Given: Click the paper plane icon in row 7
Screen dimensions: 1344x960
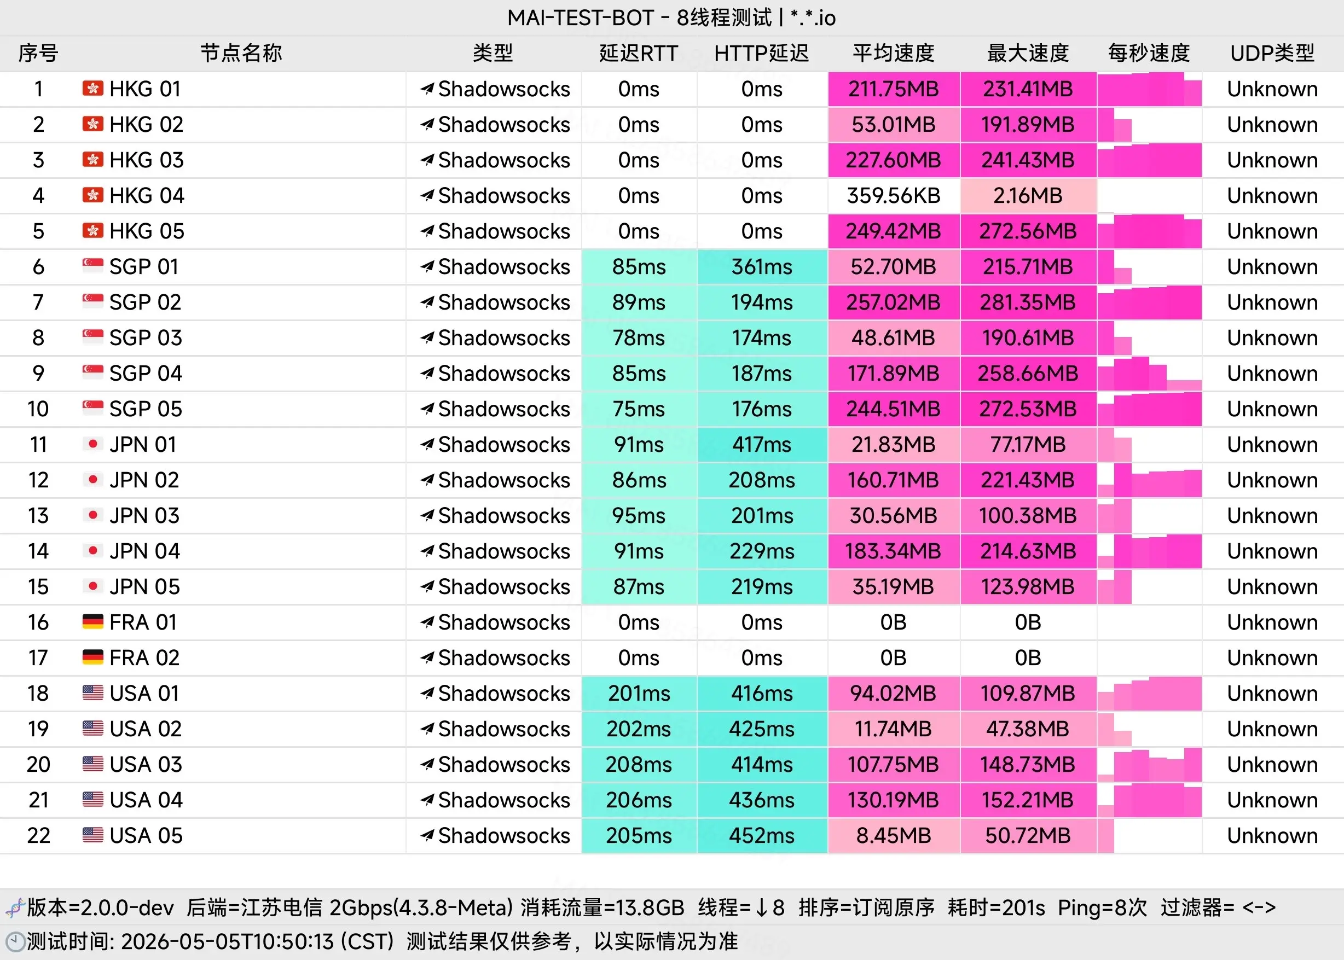Looking at the screenshot, I should tap(427, 302).
